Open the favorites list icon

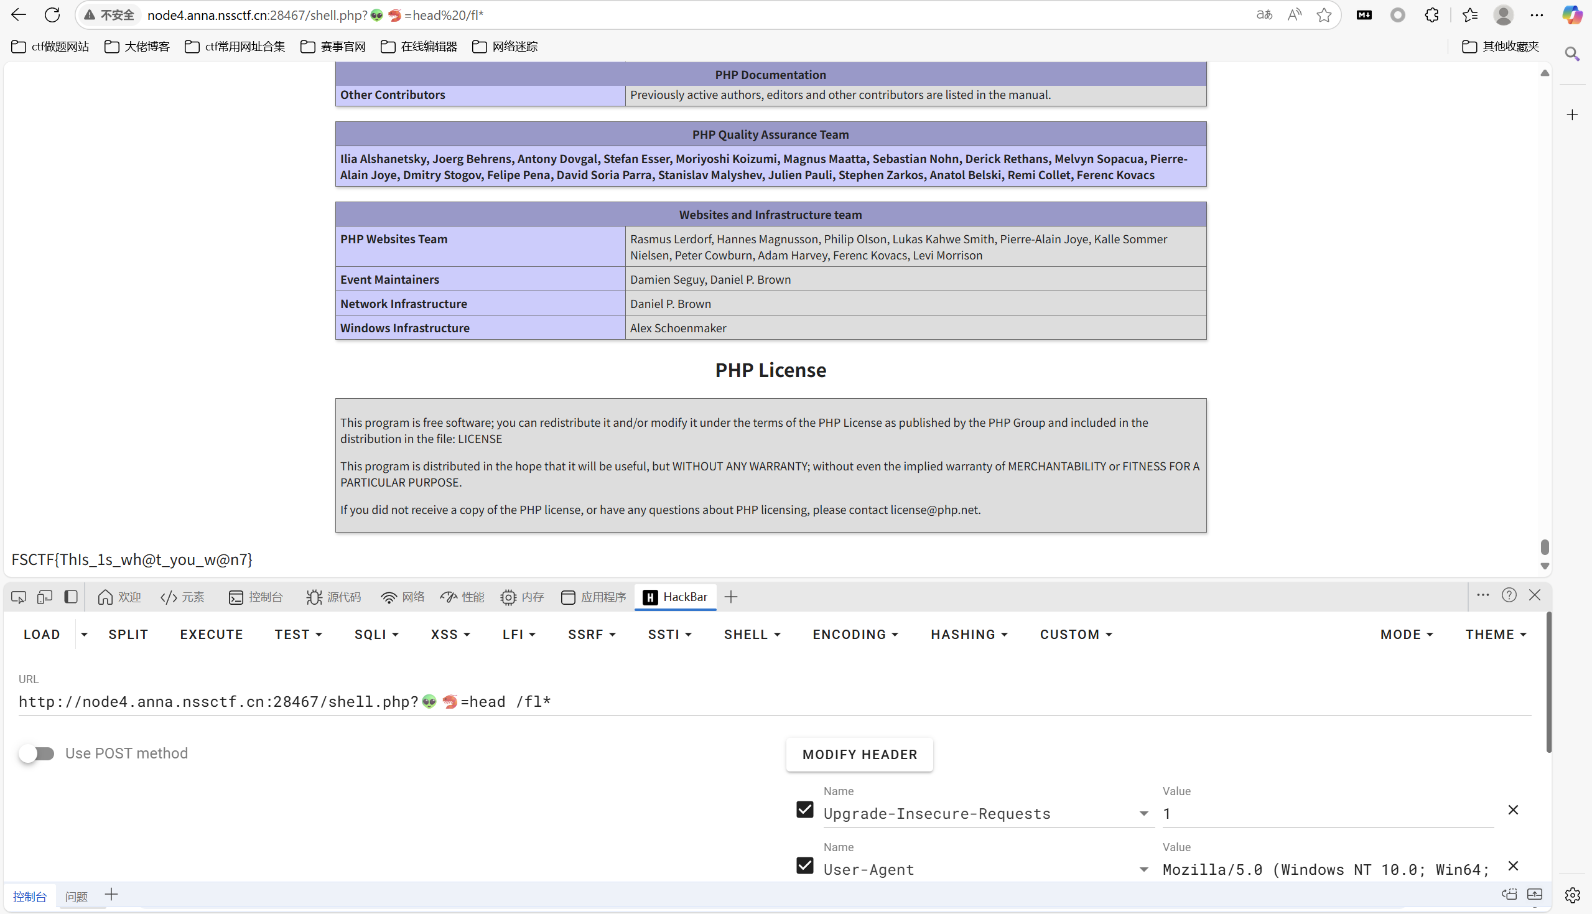pyautogui.click(x=1469, y=15)
